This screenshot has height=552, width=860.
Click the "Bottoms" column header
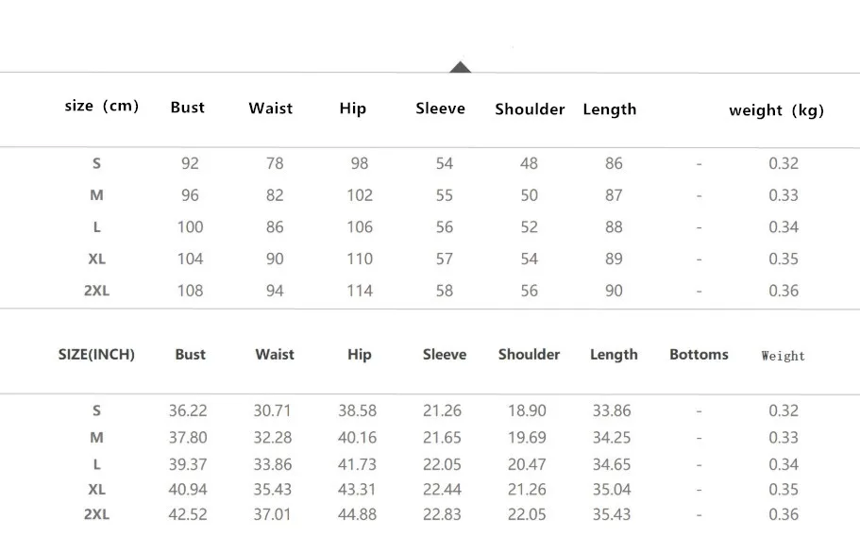click(x=699, y=355)
